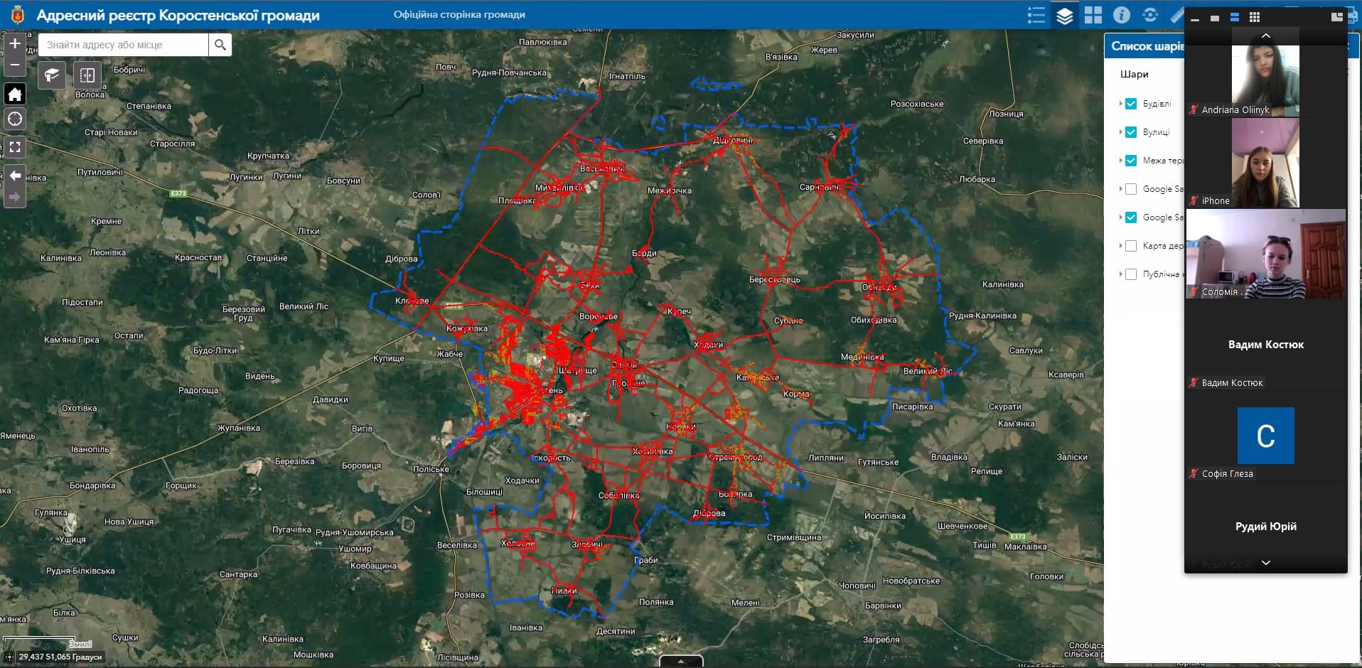Focus the Знайти адресу або місце field
Image resolution: width=1362 pixels, height=668 pixels.
point(124,45)
